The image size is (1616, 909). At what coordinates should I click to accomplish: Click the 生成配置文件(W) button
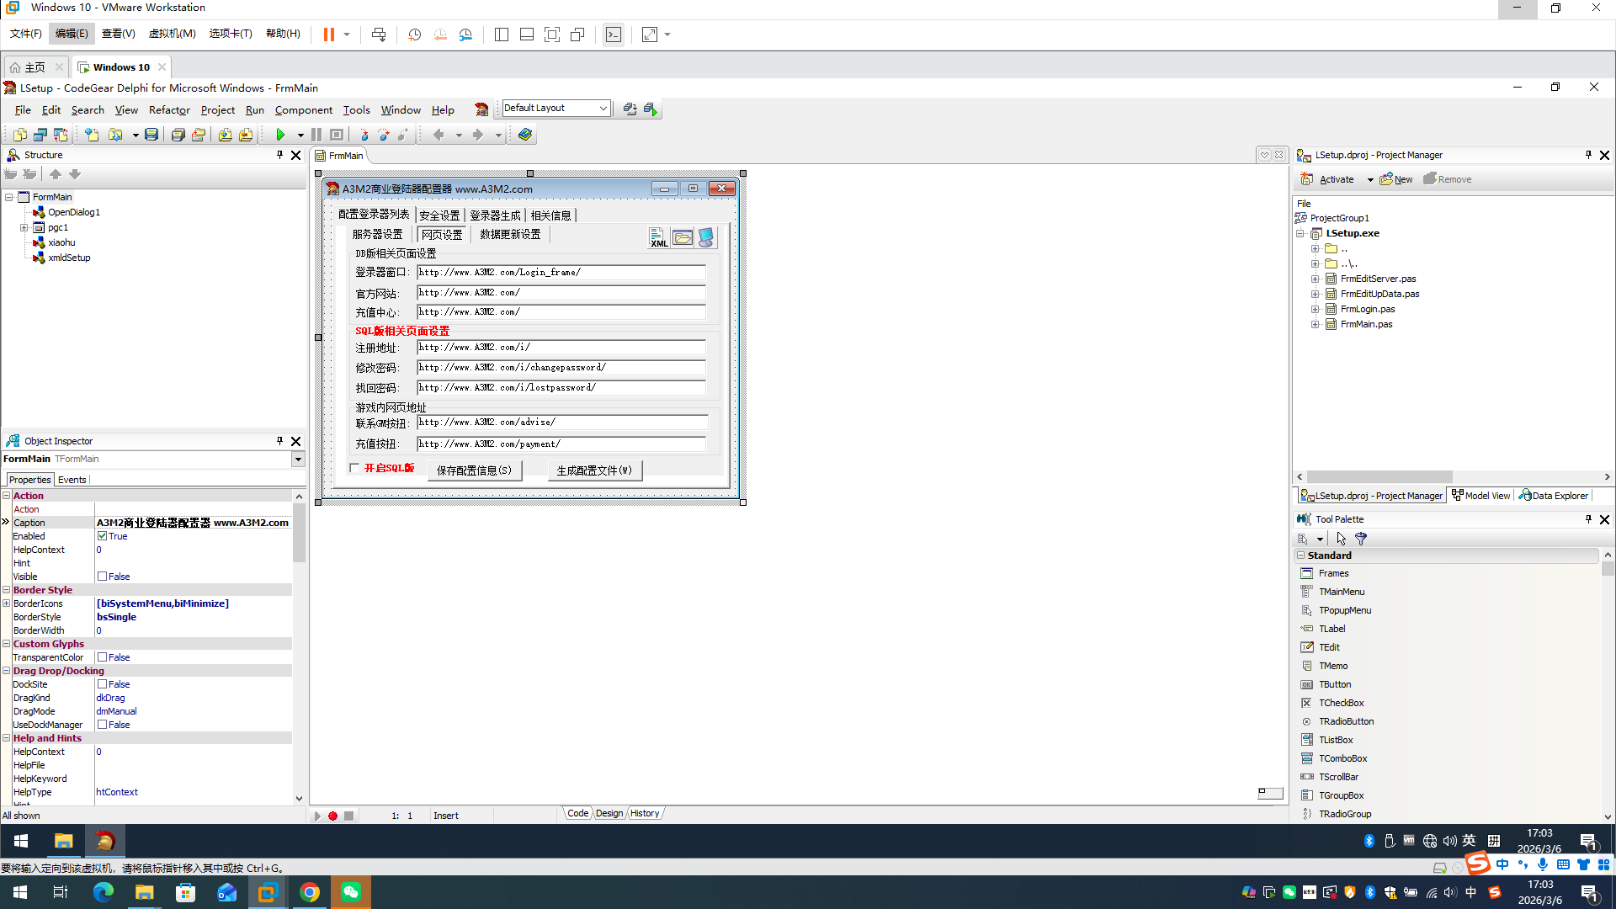tap(594, 470)
